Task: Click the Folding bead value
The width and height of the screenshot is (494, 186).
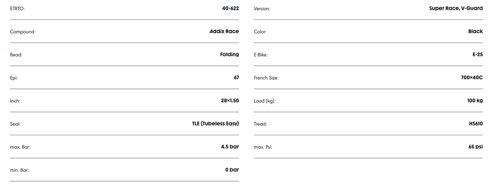Action: pos(230,54)
